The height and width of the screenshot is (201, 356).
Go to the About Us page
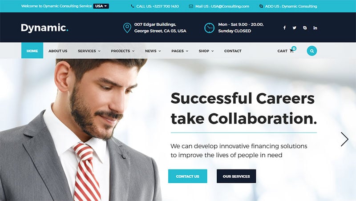(58, 51)
